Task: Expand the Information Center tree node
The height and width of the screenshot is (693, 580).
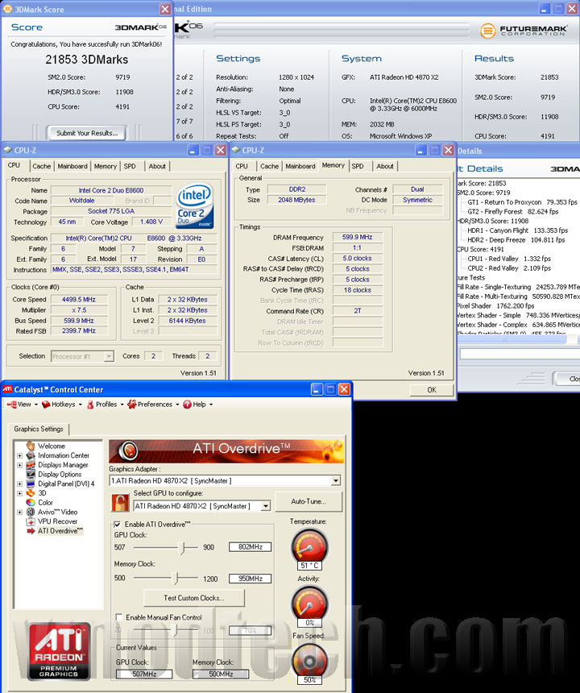Action: coord(19,455)
